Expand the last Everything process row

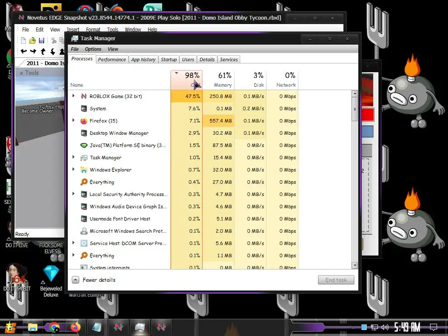coord(73,255)
